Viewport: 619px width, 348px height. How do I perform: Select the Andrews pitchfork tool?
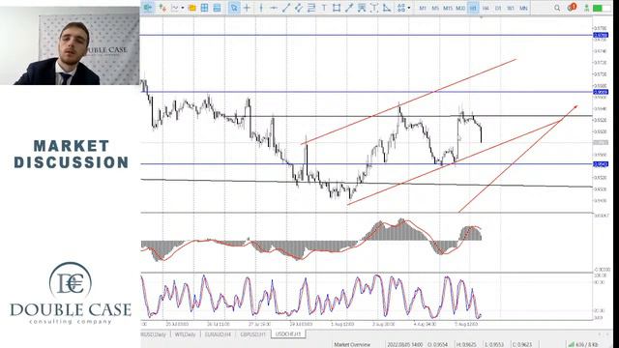(x=362, y=8)
